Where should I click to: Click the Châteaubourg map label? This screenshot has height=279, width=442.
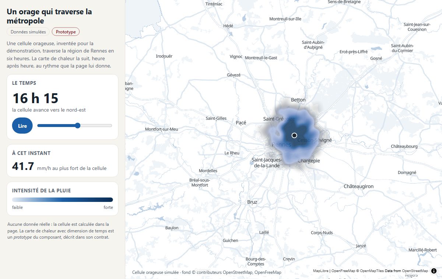404,146
